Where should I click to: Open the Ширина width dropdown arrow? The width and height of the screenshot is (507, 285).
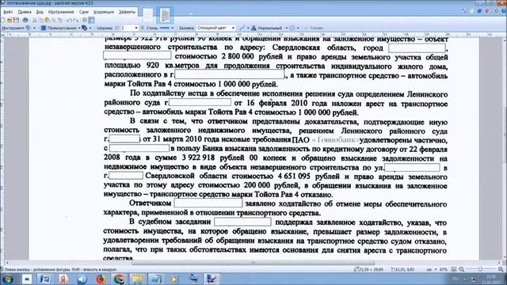pyautogui.click(x=135, y=28)
